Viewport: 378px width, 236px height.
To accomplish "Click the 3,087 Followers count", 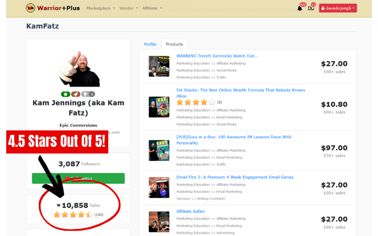I will point(79,164).
